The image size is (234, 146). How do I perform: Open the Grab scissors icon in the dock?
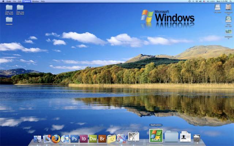pos(133,137)
